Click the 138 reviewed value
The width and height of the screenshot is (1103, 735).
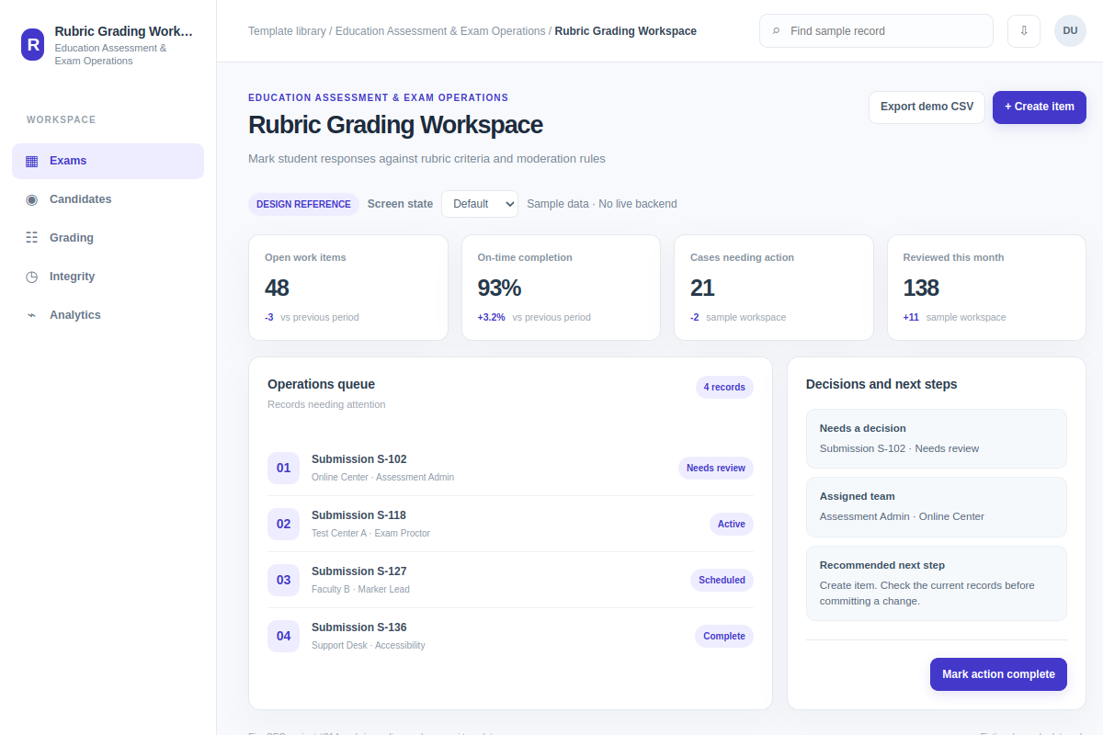(921, 288)
